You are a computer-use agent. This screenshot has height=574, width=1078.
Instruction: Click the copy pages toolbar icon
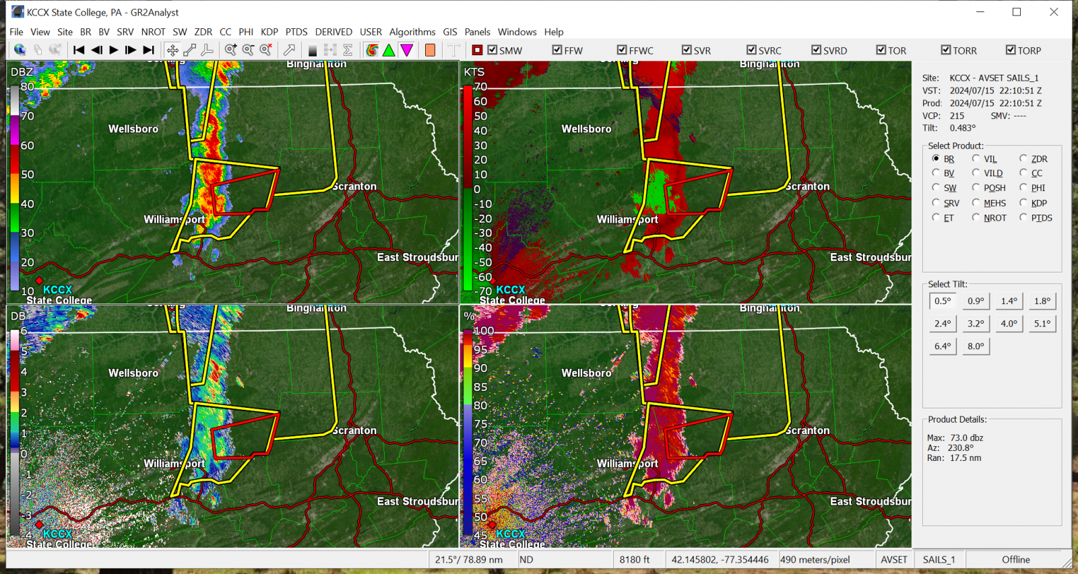pyautogui.click(x=38, y=50)
